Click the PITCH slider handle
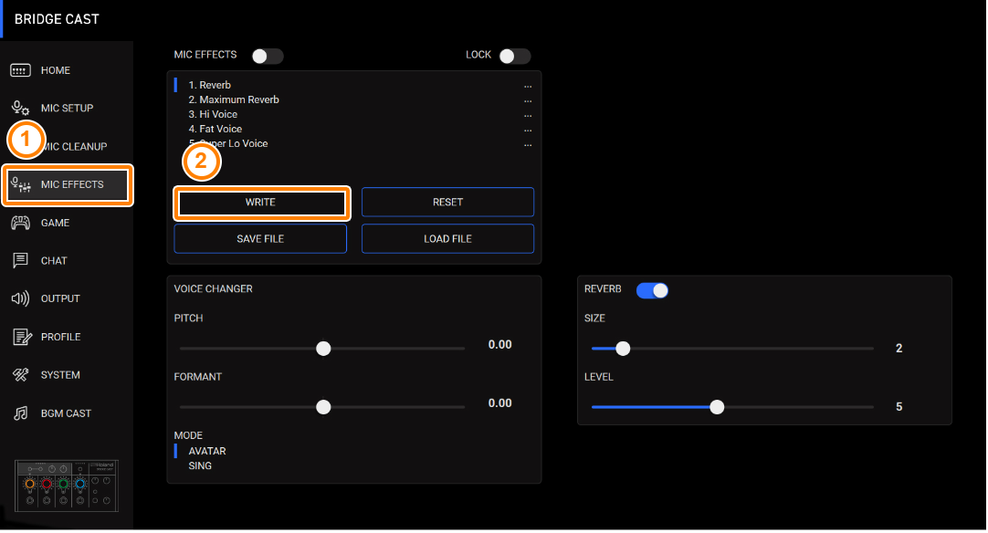Image resolution: width=988 pixels, height=533 pixels. point(323,349)
